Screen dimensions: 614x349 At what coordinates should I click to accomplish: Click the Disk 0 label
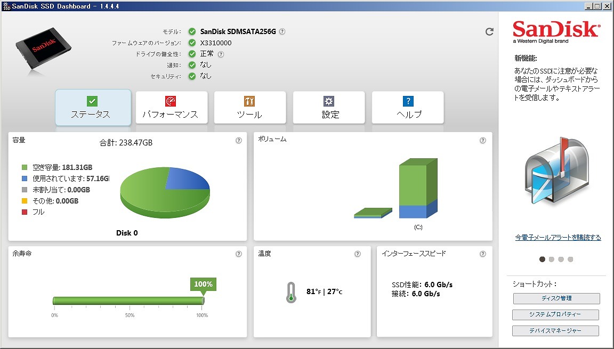127,233
